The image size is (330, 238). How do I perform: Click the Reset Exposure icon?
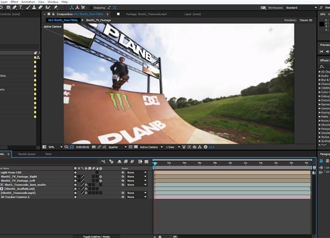coord(205,147)
